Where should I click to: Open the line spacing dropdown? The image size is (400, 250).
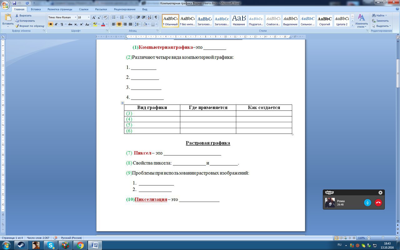point(138,24)
